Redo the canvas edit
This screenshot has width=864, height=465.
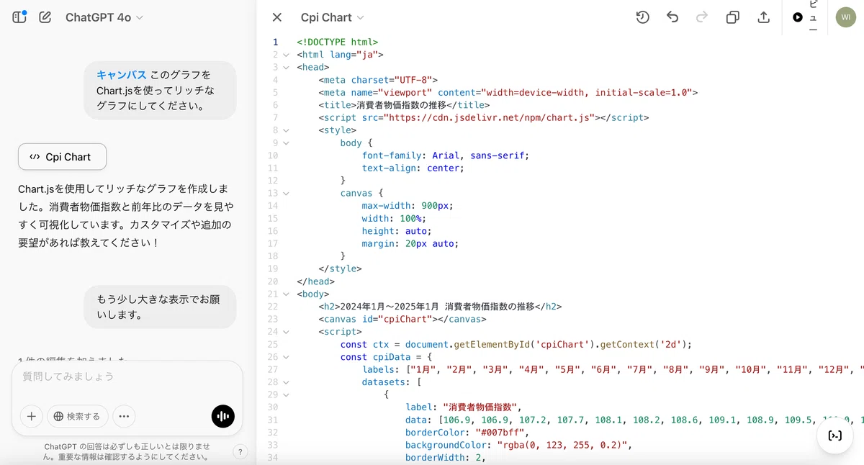click(x=702, y=17)
